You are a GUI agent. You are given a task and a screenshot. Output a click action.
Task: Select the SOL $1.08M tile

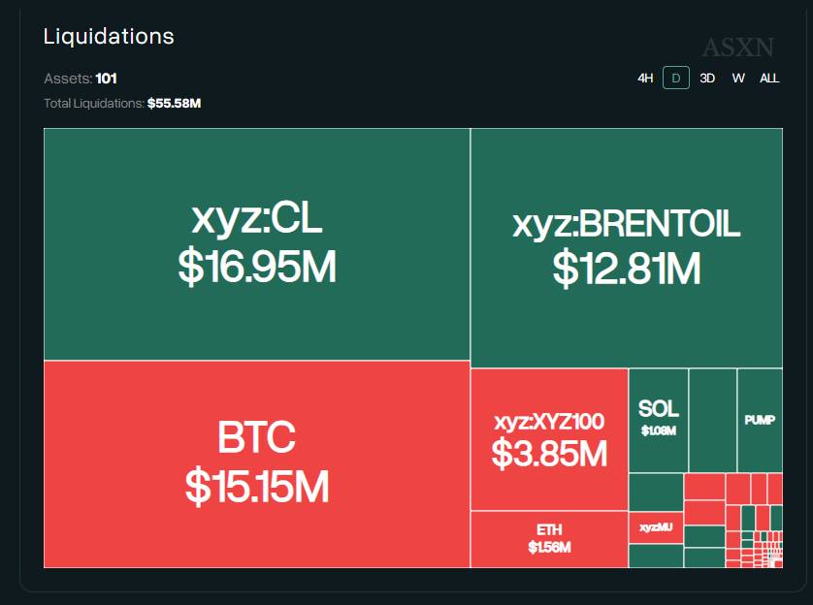[x=658, y=419]
